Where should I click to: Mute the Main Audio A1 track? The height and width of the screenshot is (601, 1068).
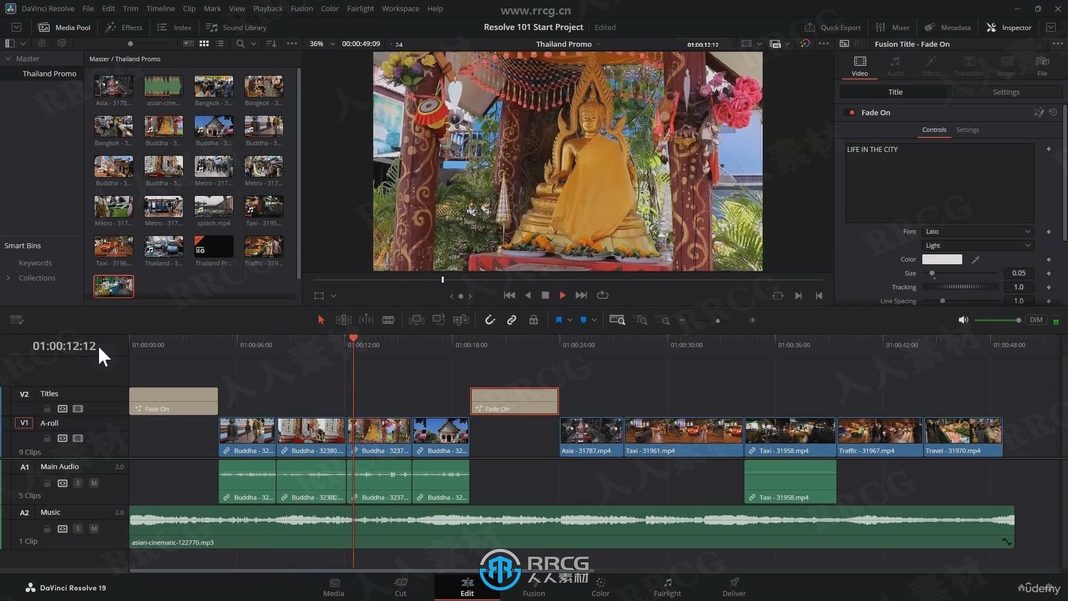(94, 483)
